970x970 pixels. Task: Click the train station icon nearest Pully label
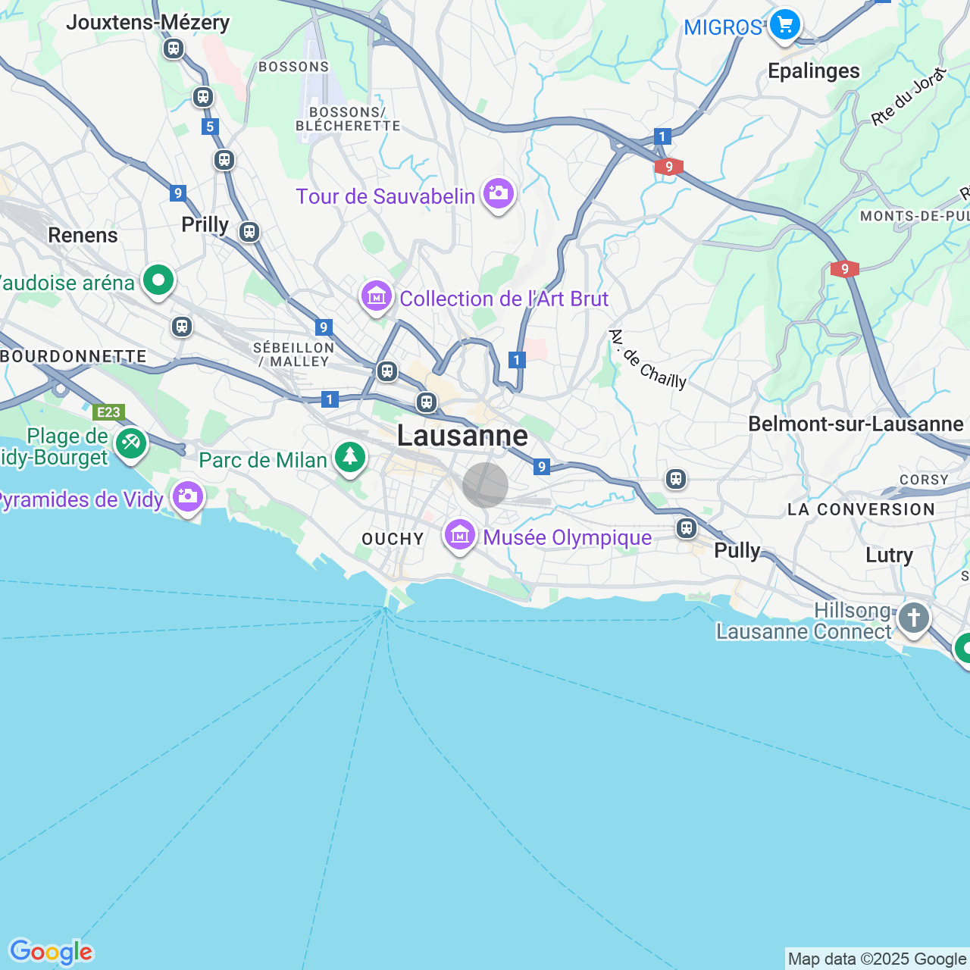pyautogui.click(x=687, y=528)
